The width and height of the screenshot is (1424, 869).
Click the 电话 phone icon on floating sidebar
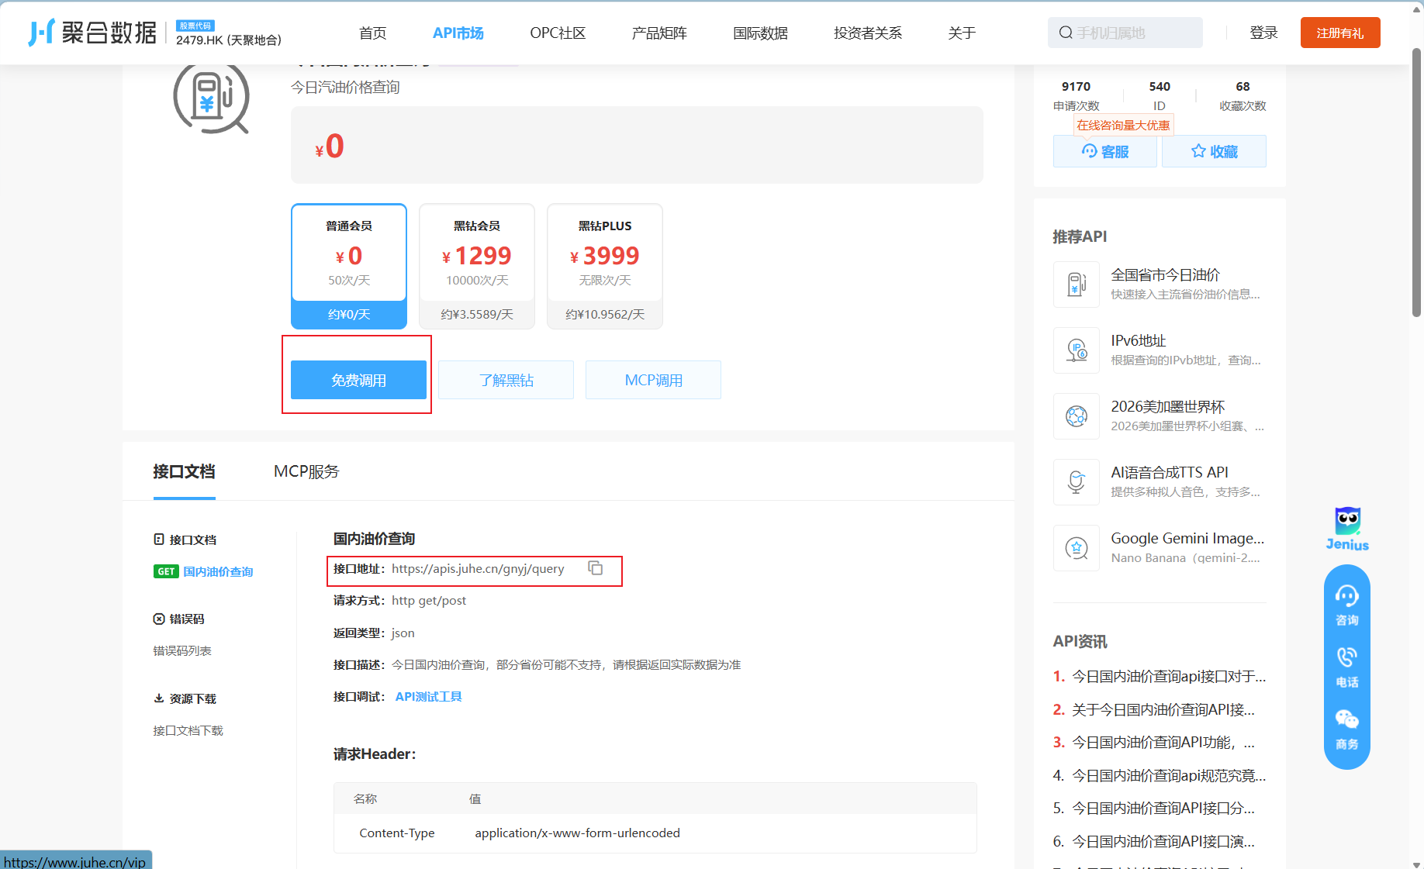[x=1347, y=658]
